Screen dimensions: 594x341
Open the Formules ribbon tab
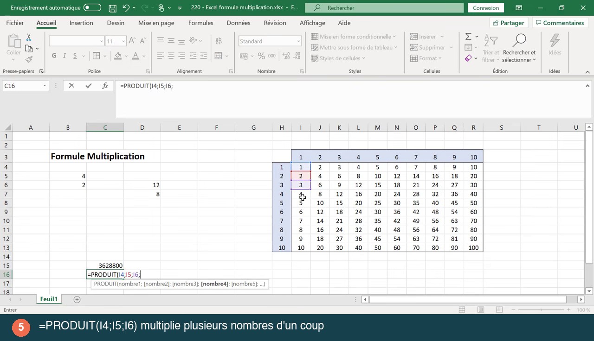tap(201, 23)
